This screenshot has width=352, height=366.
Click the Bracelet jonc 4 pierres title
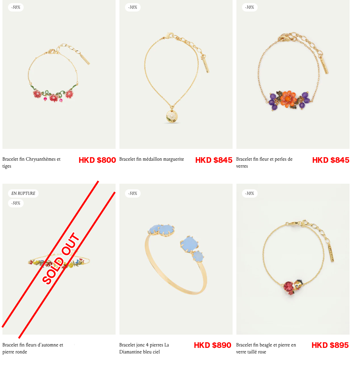tap(144, 348)
